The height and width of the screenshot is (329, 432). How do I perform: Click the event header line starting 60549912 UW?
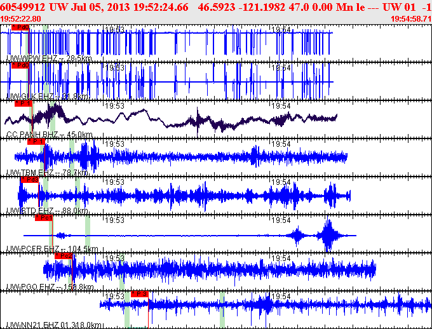tap(216, 7)
